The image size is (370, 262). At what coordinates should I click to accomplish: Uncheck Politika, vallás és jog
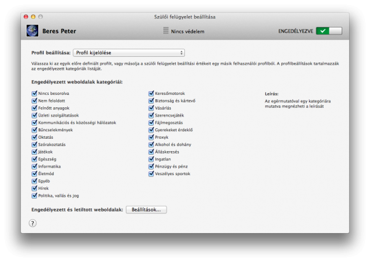(x=33, y=196)
